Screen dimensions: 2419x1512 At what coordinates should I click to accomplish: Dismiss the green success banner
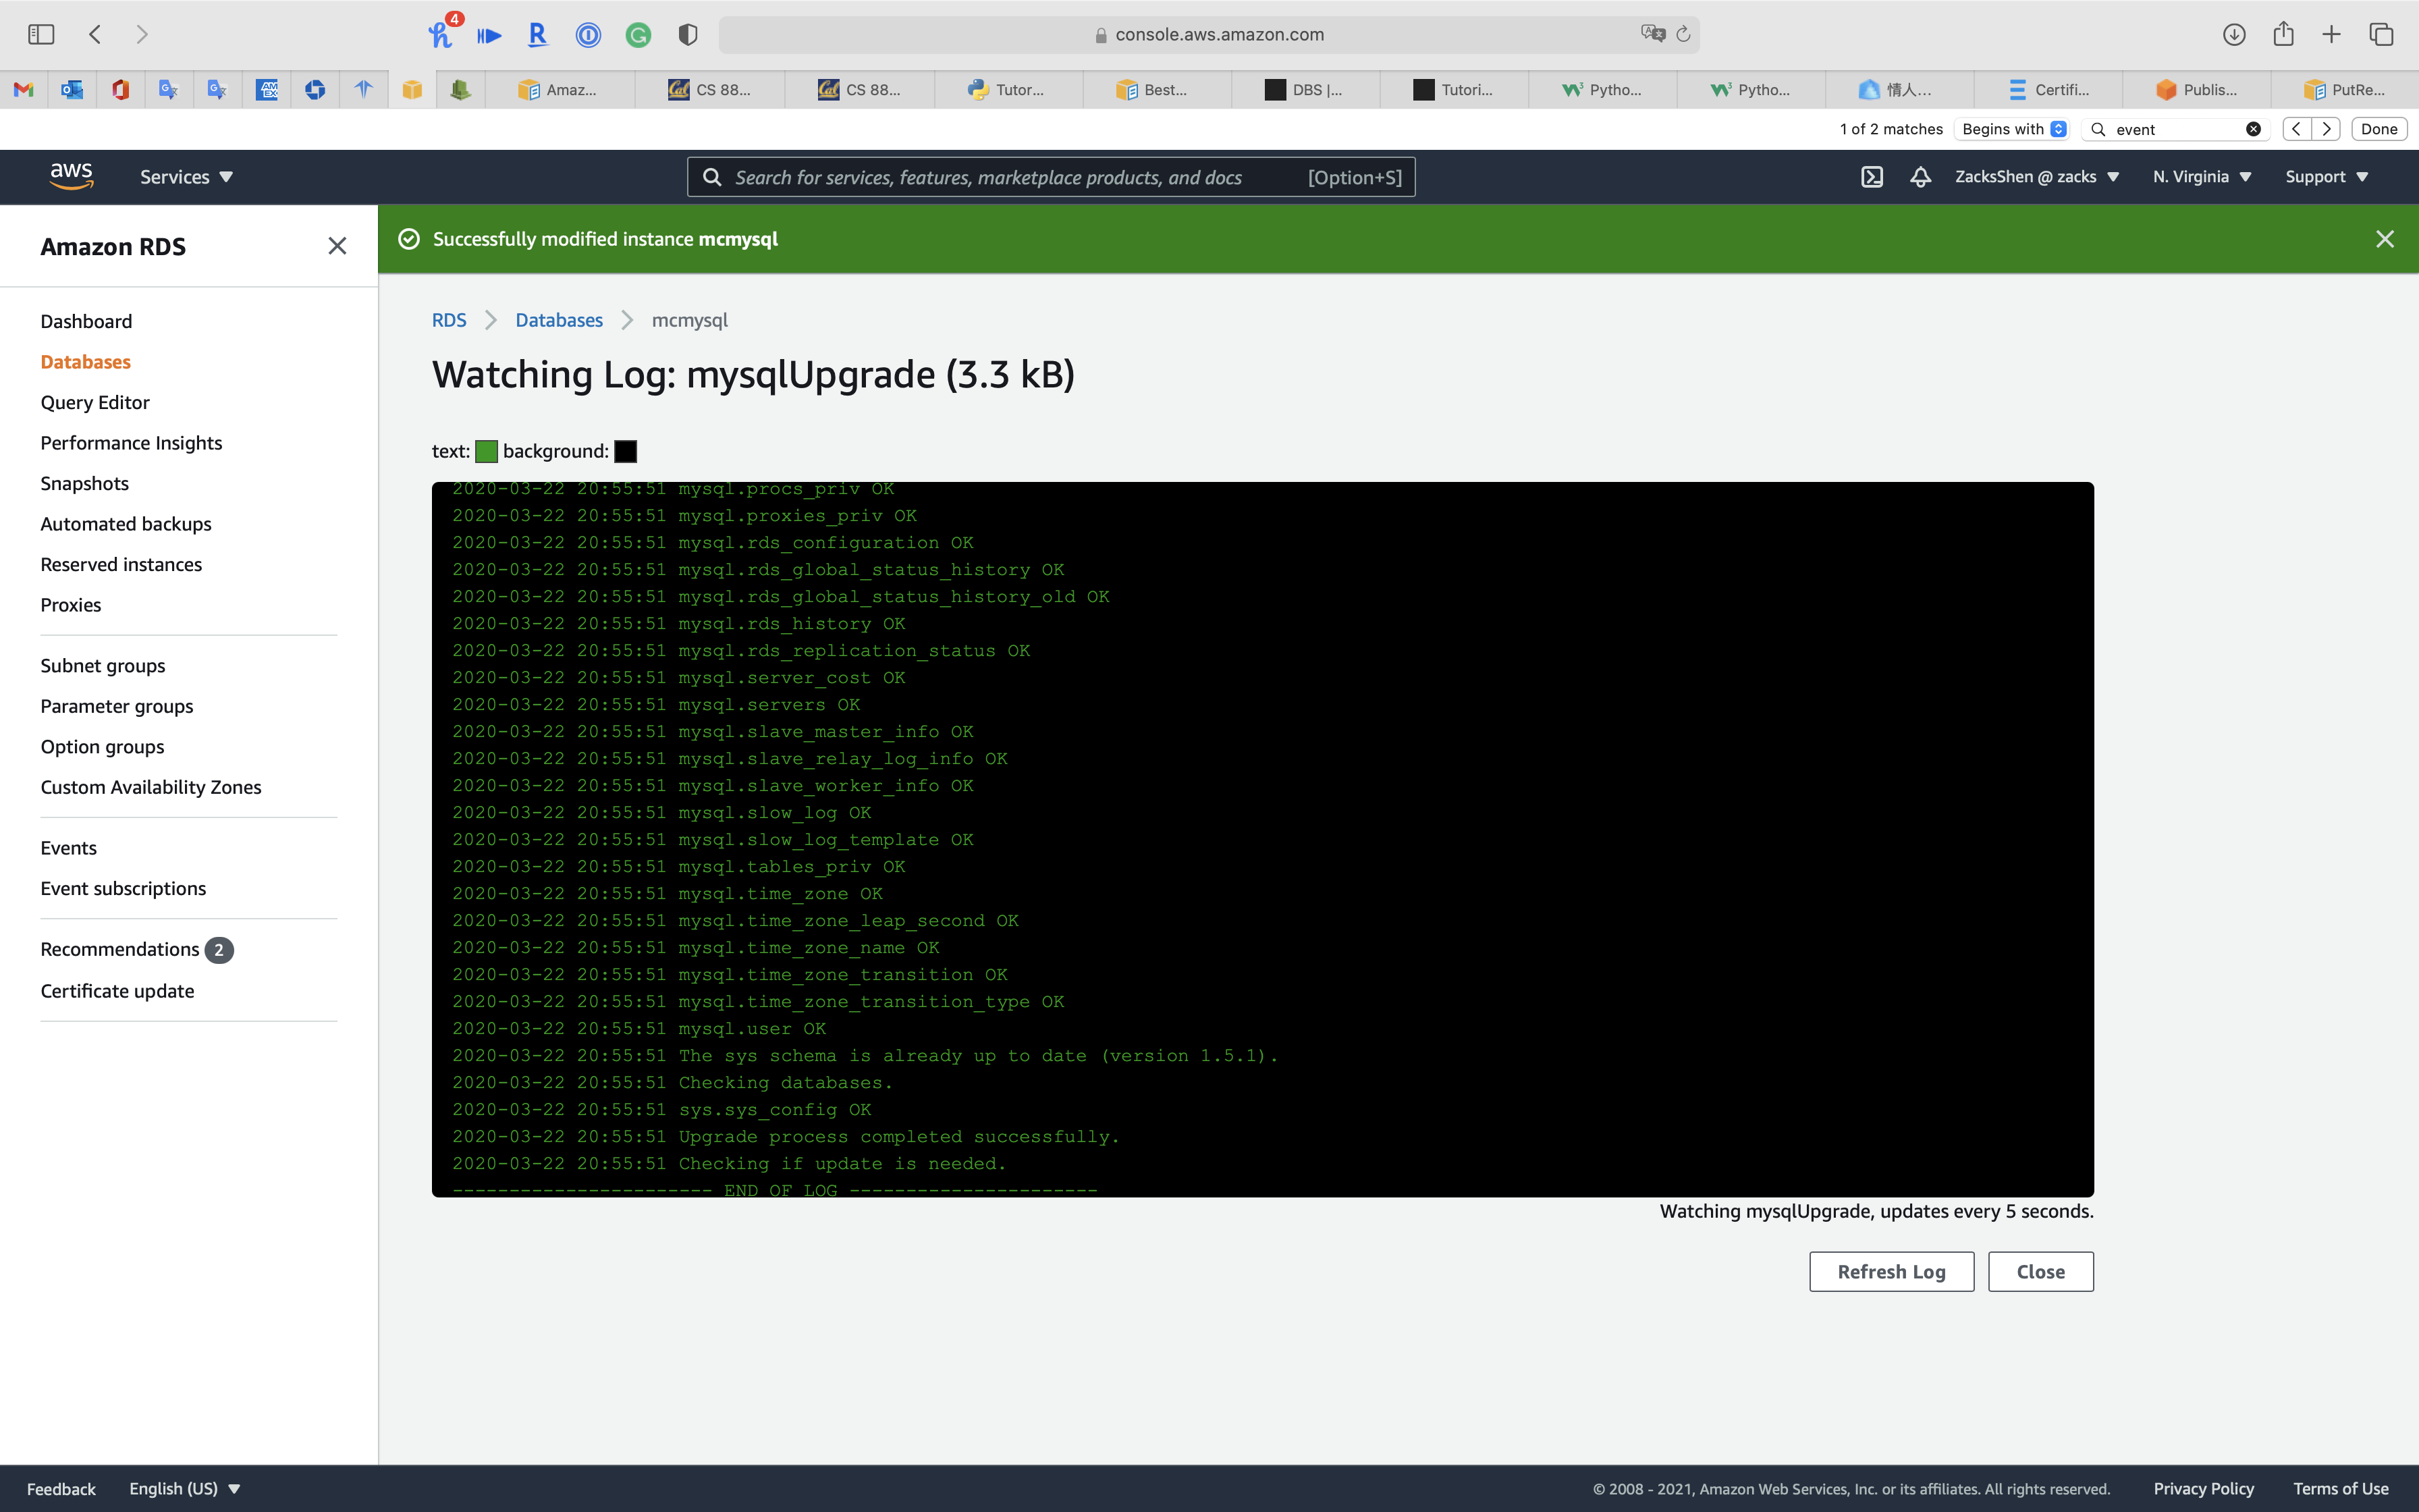2384,239
